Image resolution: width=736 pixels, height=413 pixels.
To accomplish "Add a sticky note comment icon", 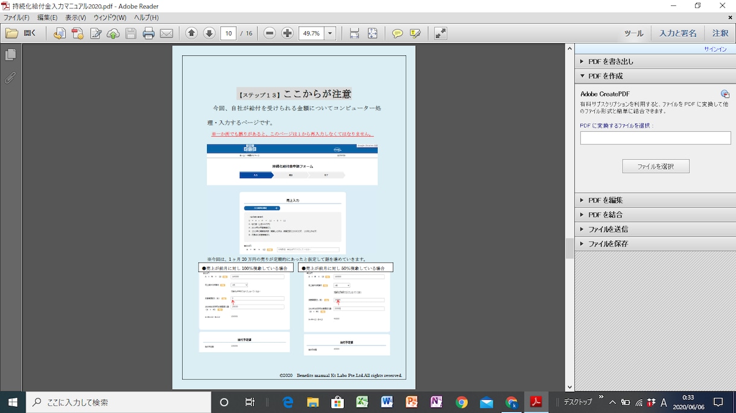I will click(x=397, y=34).
